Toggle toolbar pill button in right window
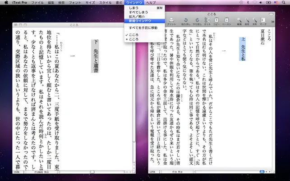The width and height of the screenshot is (290, 181). click(x=271, y=14)
